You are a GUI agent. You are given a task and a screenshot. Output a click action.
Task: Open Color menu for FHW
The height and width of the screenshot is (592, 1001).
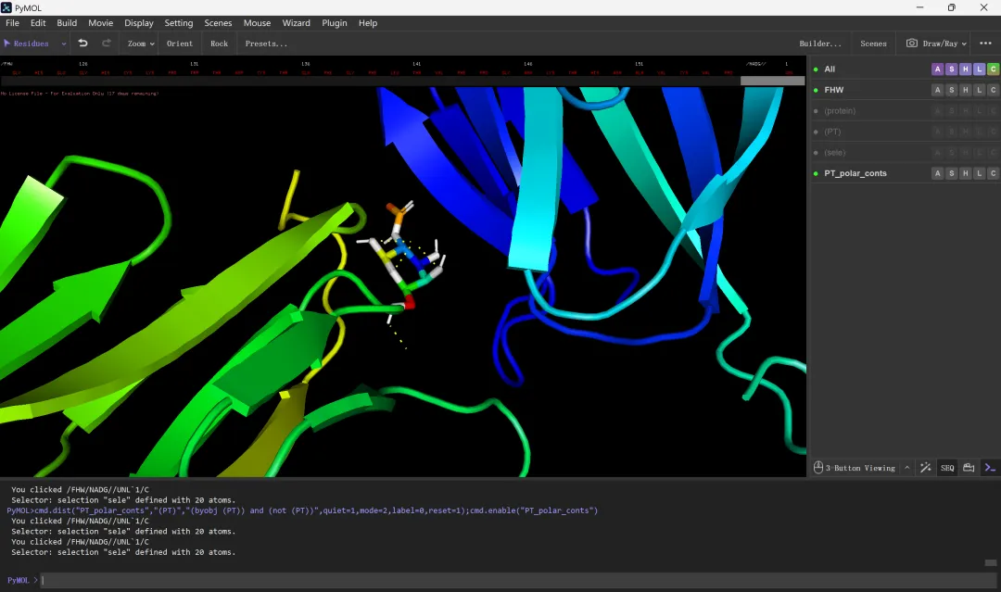[993, 90]
